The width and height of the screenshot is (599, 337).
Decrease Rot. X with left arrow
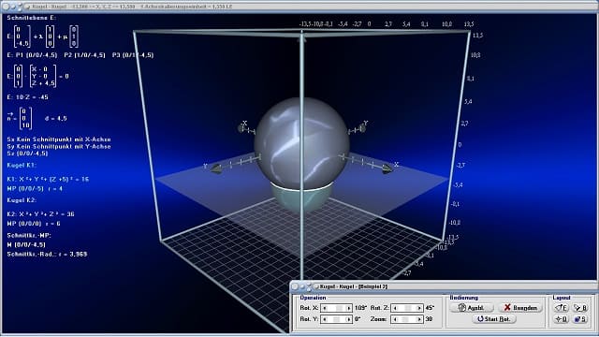(x=325, y=308)
